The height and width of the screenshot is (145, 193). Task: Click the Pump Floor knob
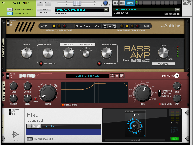(13, 86)
